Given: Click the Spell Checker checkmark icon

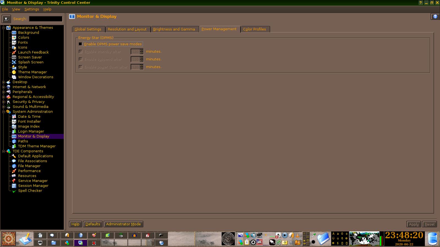Looking at the screenshot, I should 14,191.
